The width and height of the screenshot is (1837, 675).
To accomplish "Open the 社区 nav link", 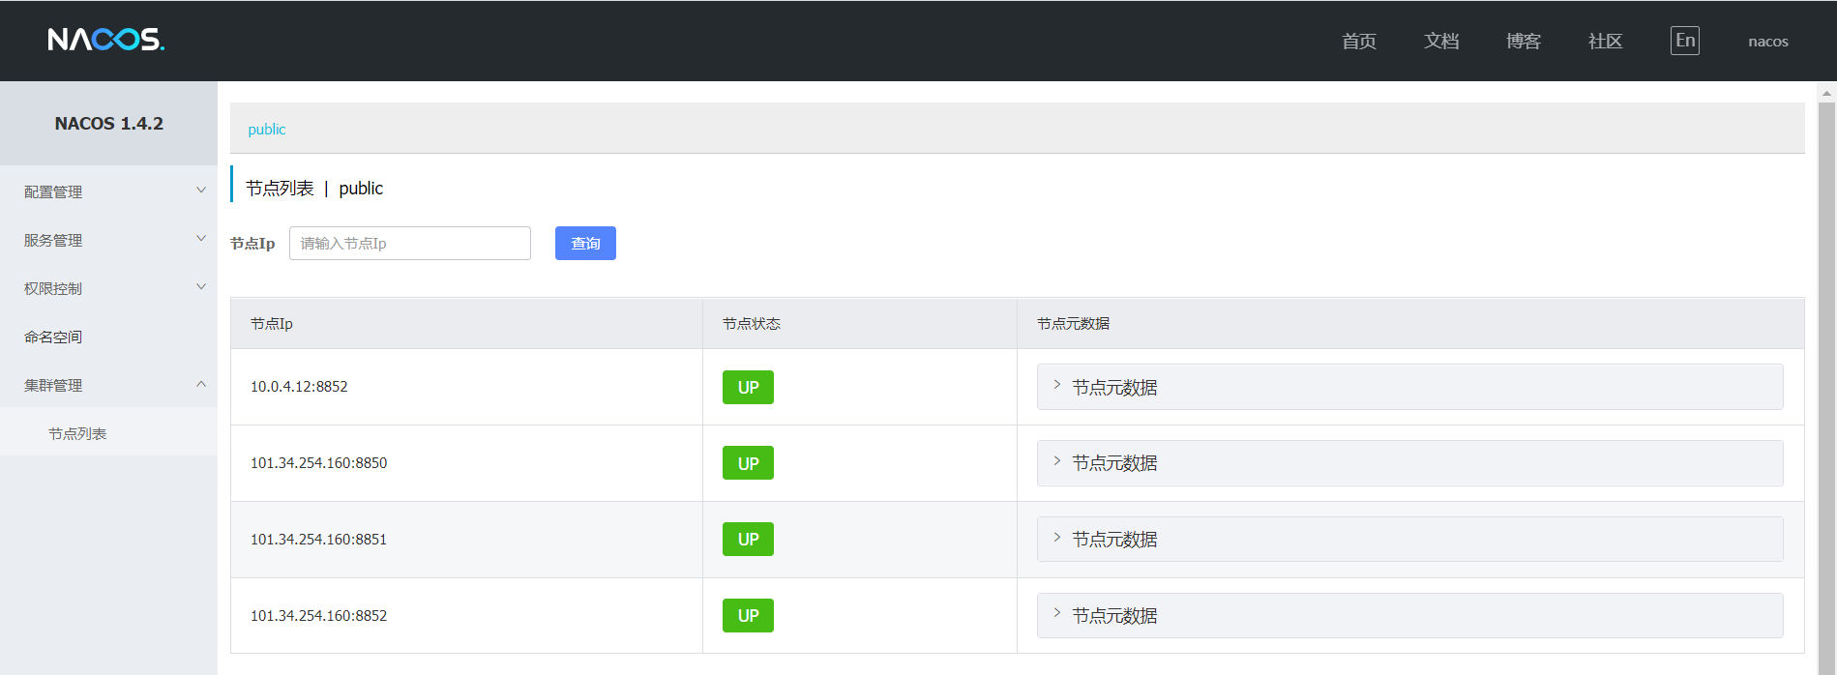I will 1606,41.
